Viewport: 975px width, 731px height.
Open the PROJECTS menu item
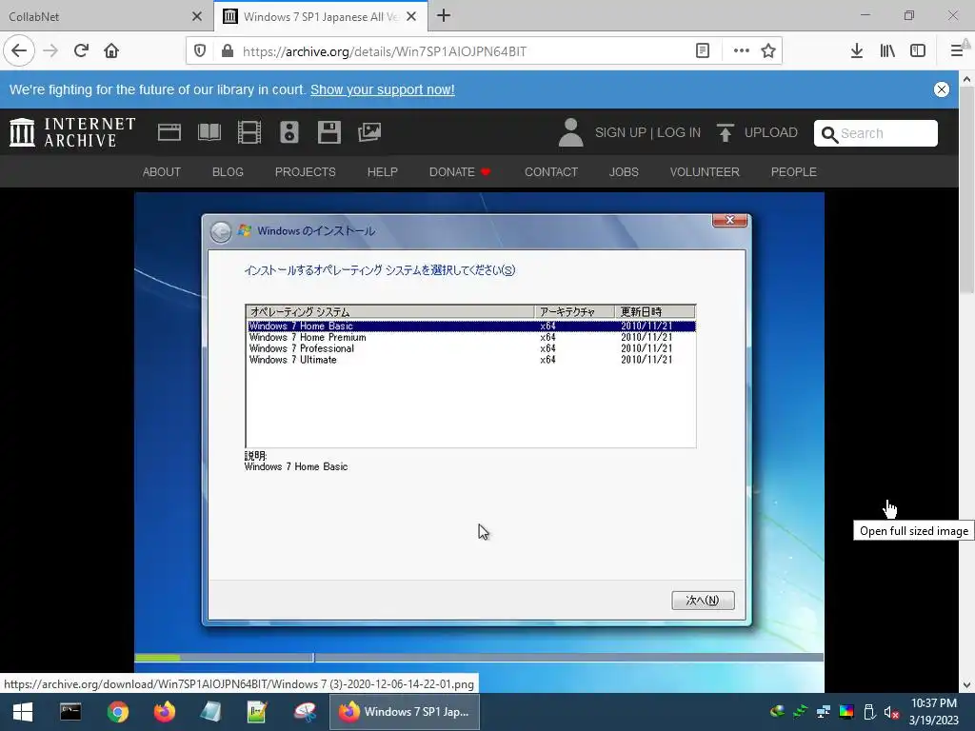(306, 171)
